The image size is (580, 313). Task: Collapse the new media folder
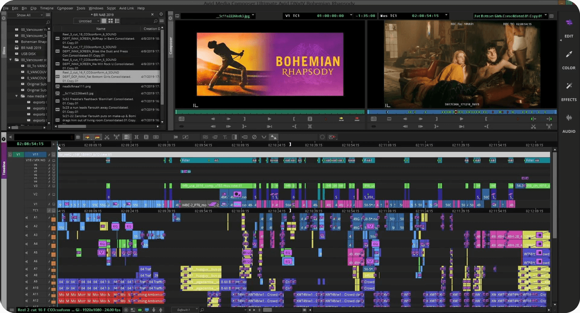tap(17, 96)
